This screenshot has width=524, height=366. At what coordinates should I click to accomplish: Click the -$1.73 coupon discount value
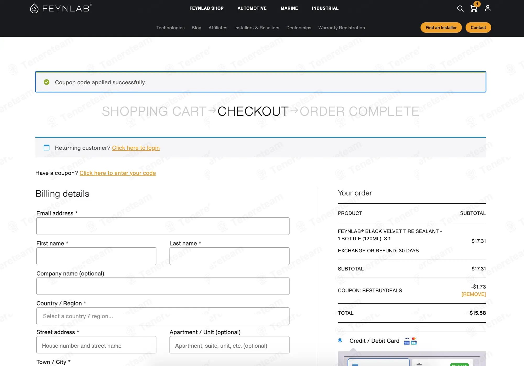(478, 287)
